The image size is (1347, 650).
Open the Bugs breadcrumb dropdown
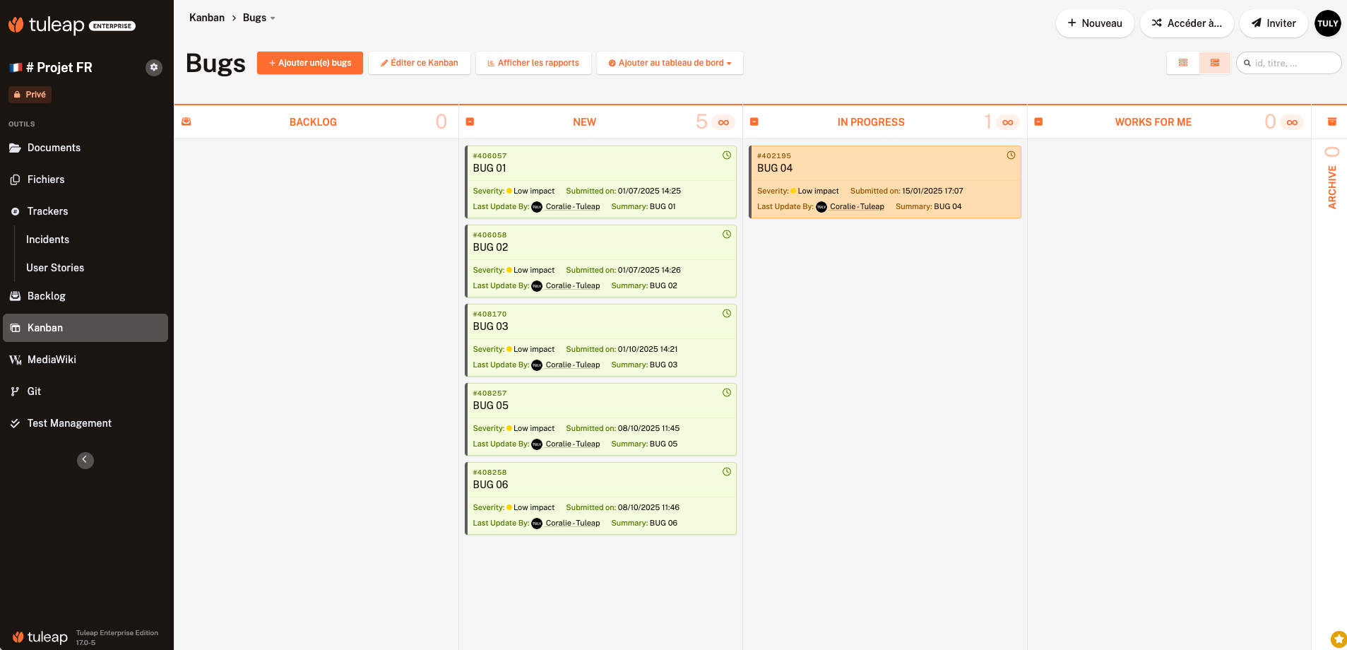click(259, 18)
